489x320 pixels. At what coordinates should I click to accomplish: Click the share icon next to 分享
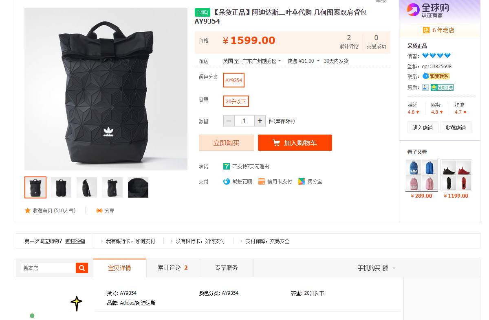(x=99, y=211)
